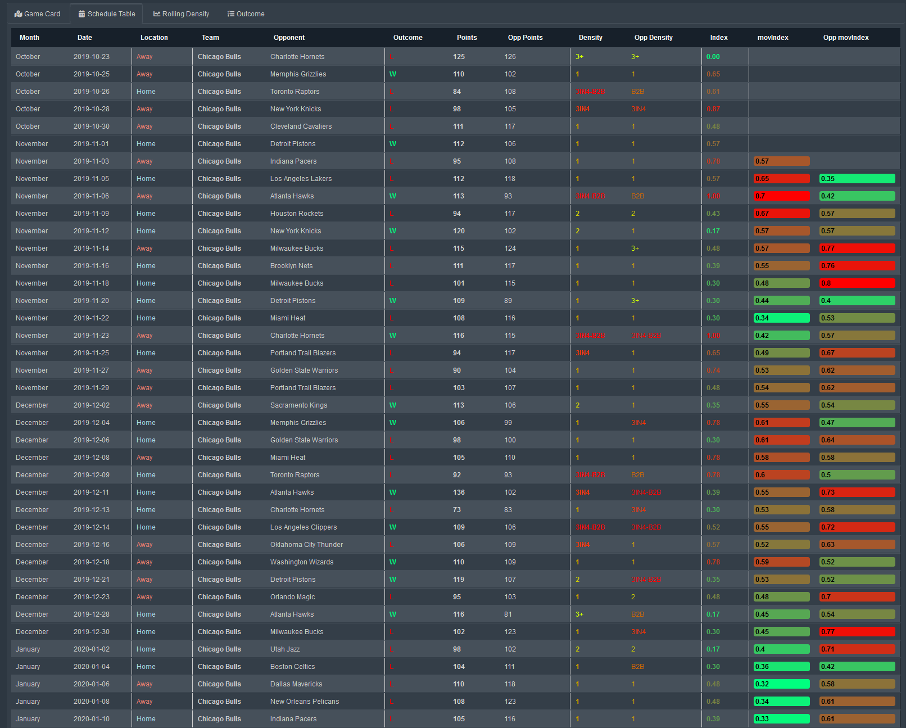Sort by the Opponent column header
This screenshot has height=728, width=906.
coord(289,38)
